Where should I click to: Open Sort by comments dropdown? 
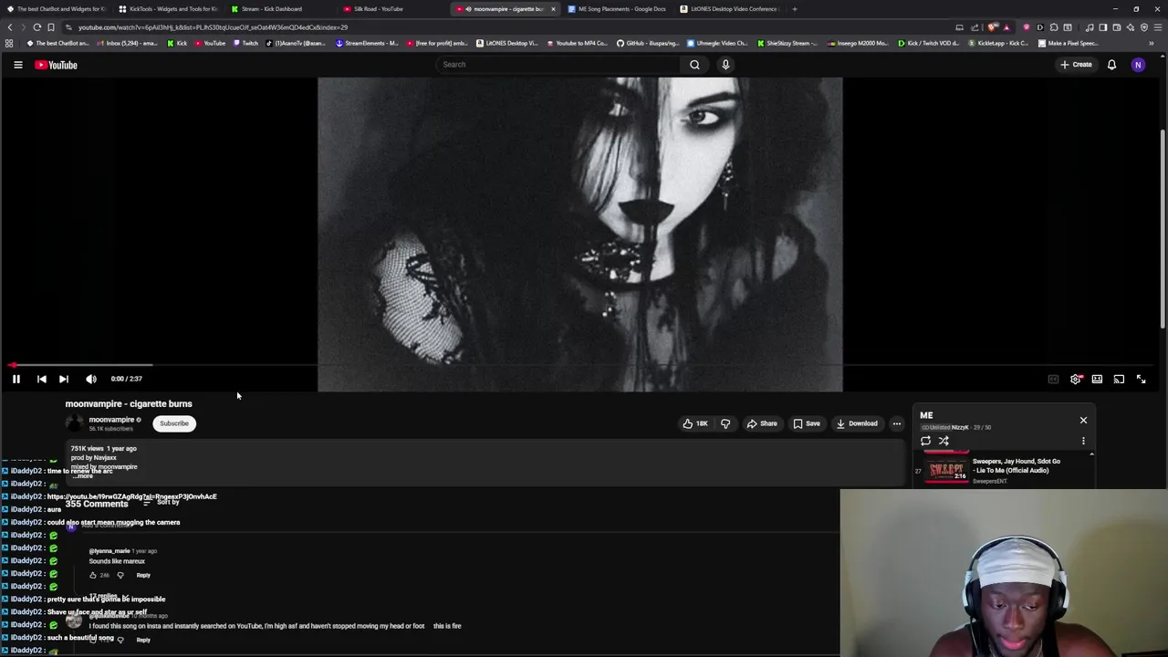pyautogui.click(x=162, y=503)
